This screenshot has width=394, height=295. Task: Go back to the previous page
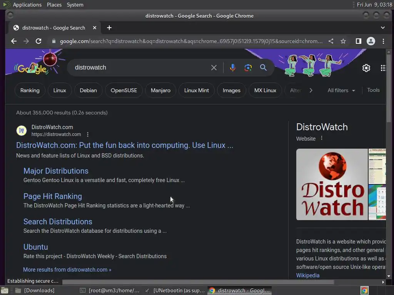coord(14,41)
